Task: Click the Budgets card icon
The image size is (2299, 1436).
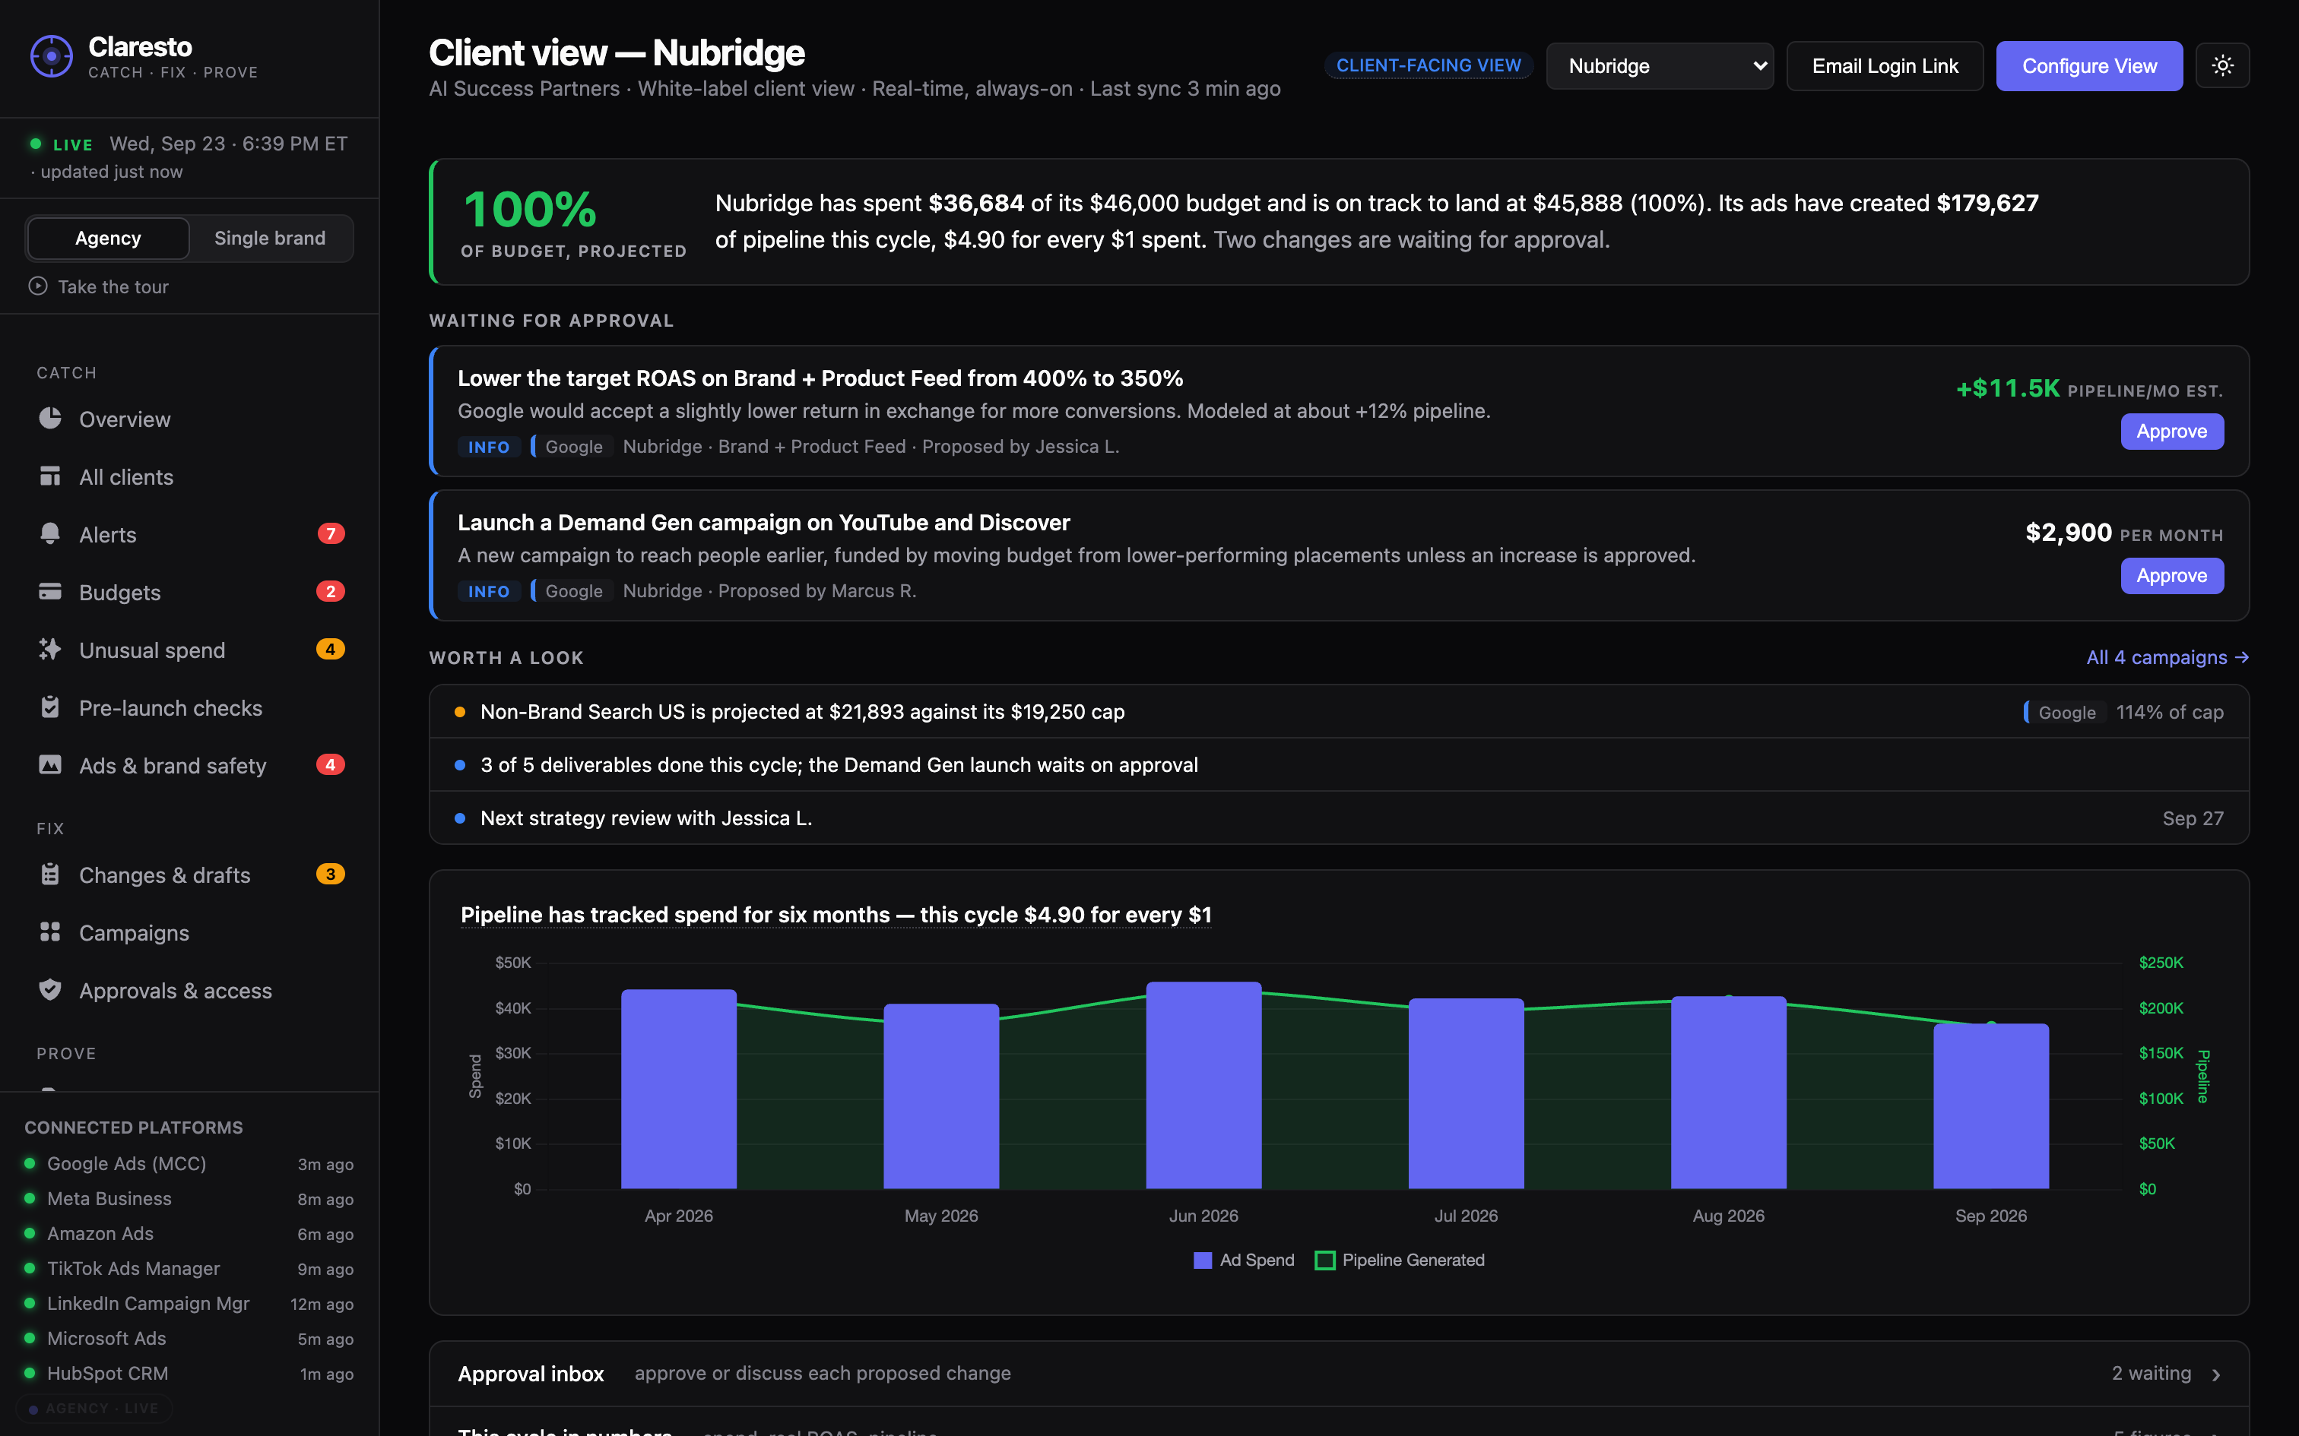Action: click(50, 592)
